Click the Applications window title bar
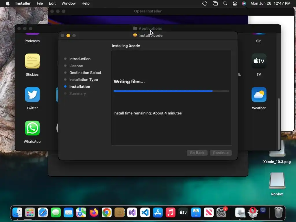Image resolution: width=296 pixels, height=222 pixels. pos(148,29)
